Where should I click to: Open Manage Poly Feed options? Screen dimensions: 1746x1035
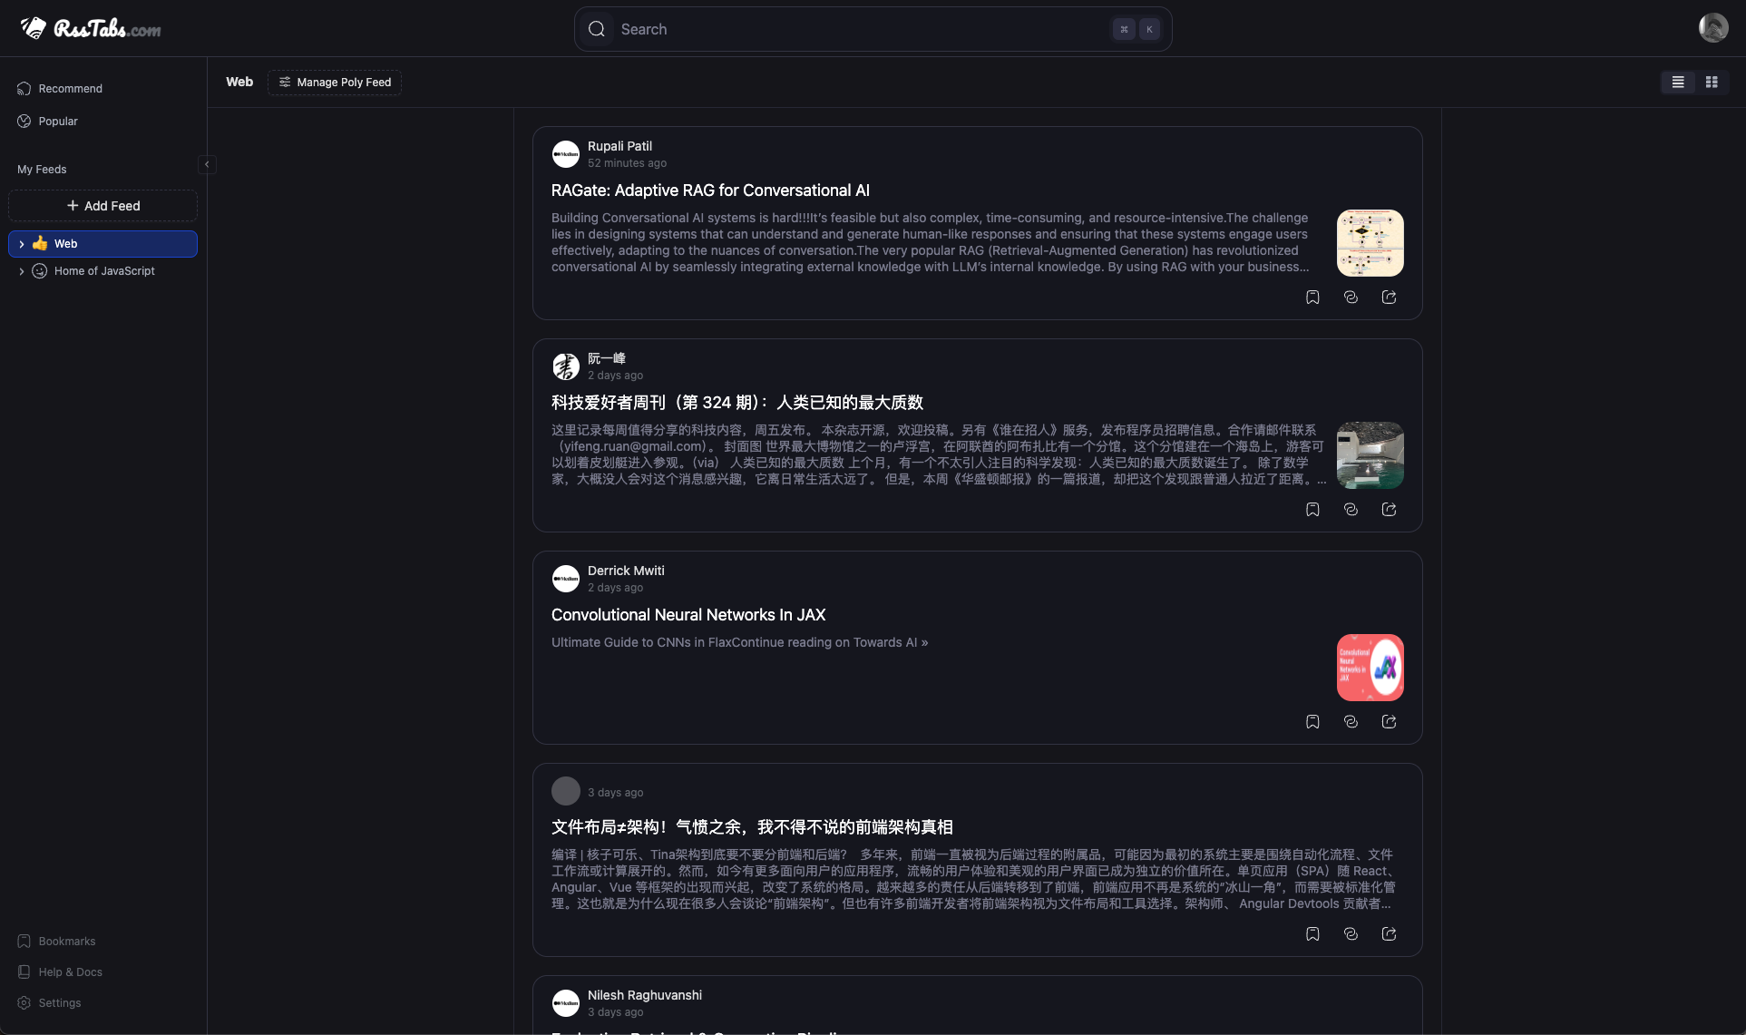(335, 83)
